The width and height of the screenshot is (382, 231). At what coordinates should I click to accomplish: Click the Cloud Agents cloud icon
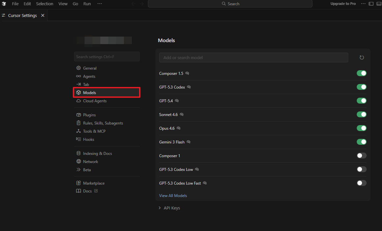[x=78, y=101]
